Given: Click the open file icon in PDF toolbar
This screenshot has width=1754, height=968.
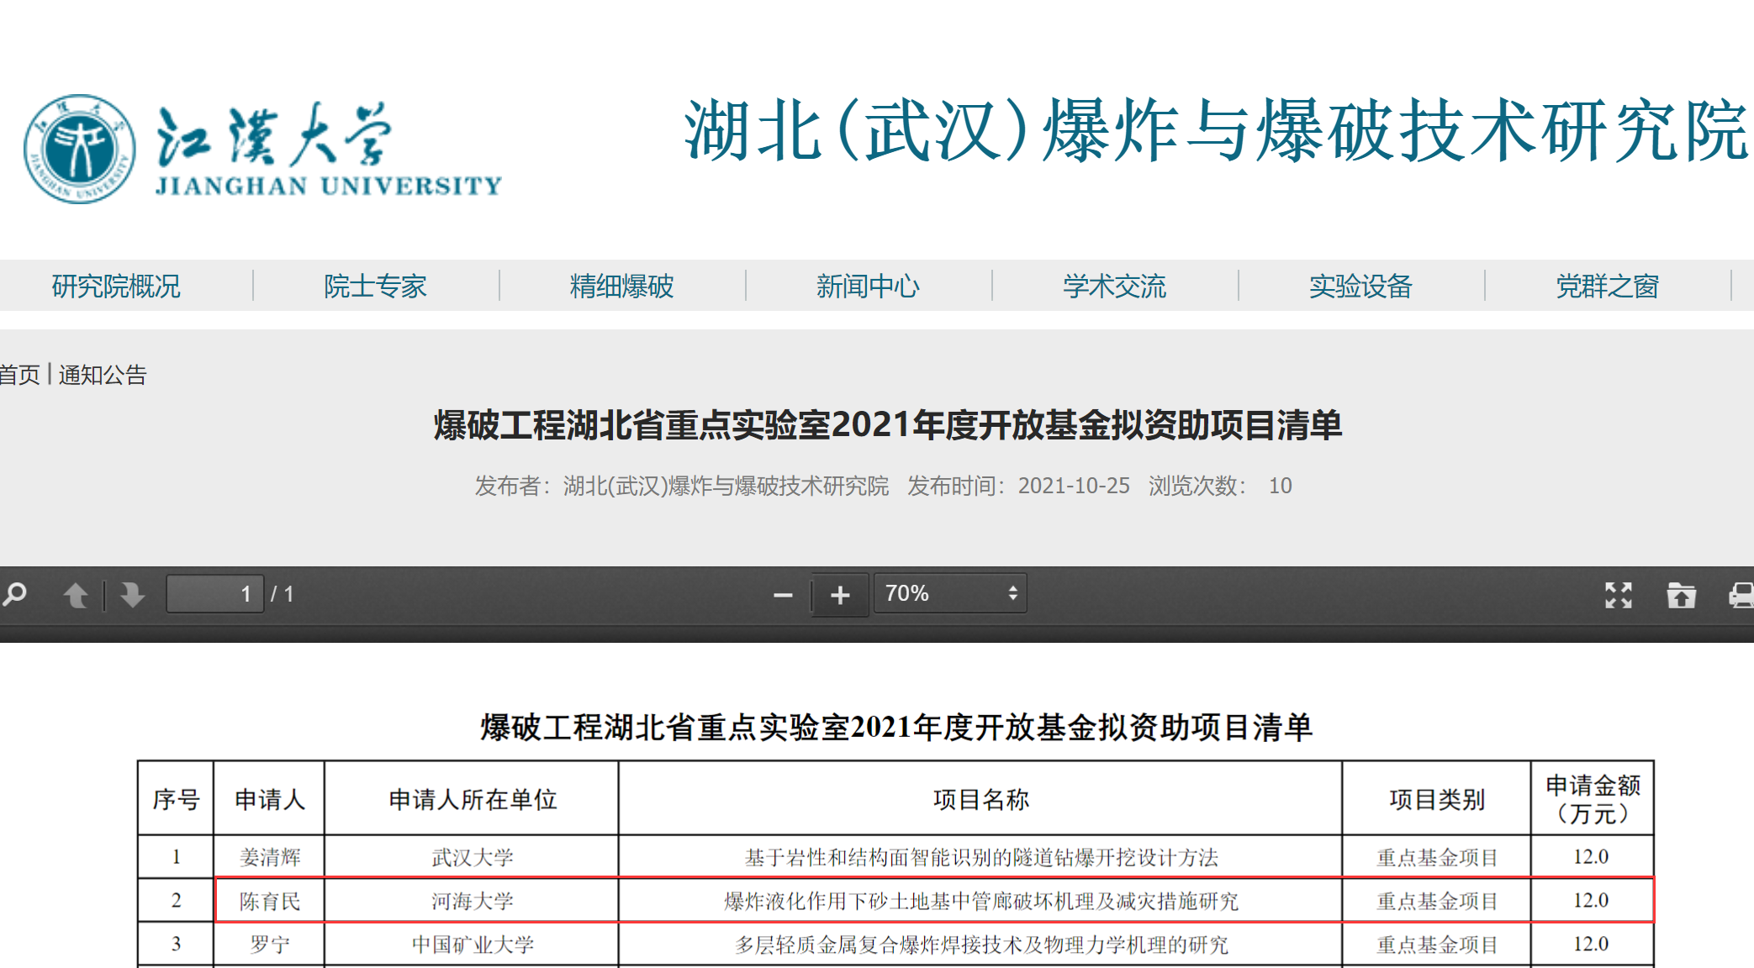Looking at the screenshot, I should point(1681,595).
